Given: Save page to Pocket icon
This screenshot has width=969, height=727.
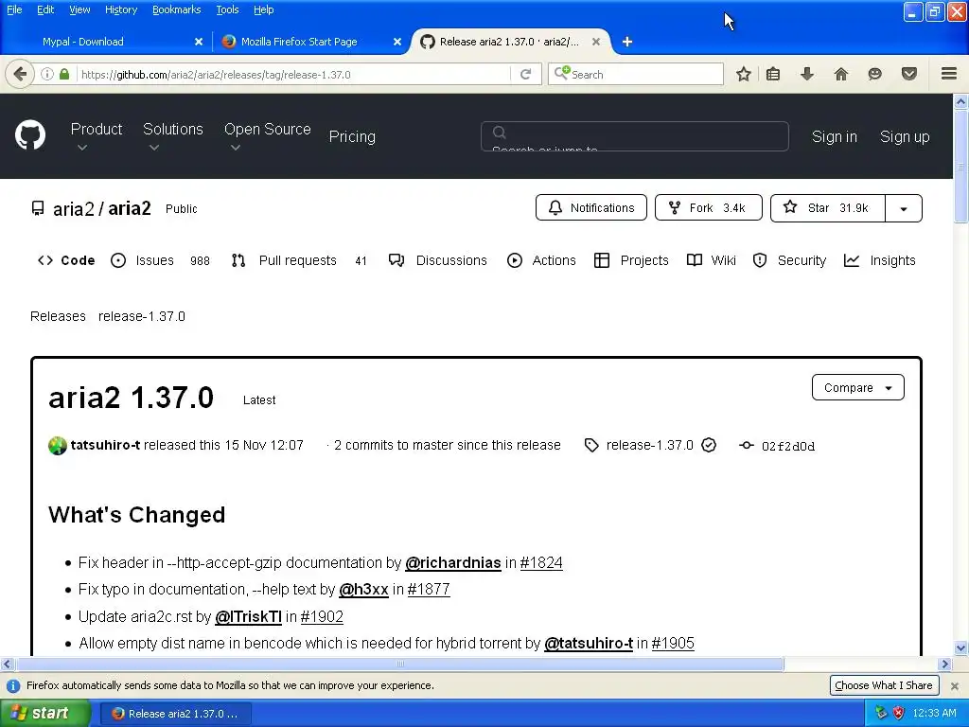Looking at the screenshot, I should [909, 74].
